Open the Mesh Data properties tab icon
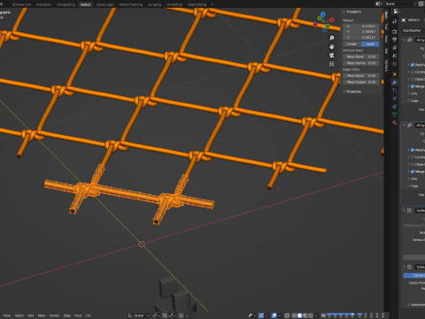 coord(395,114)
